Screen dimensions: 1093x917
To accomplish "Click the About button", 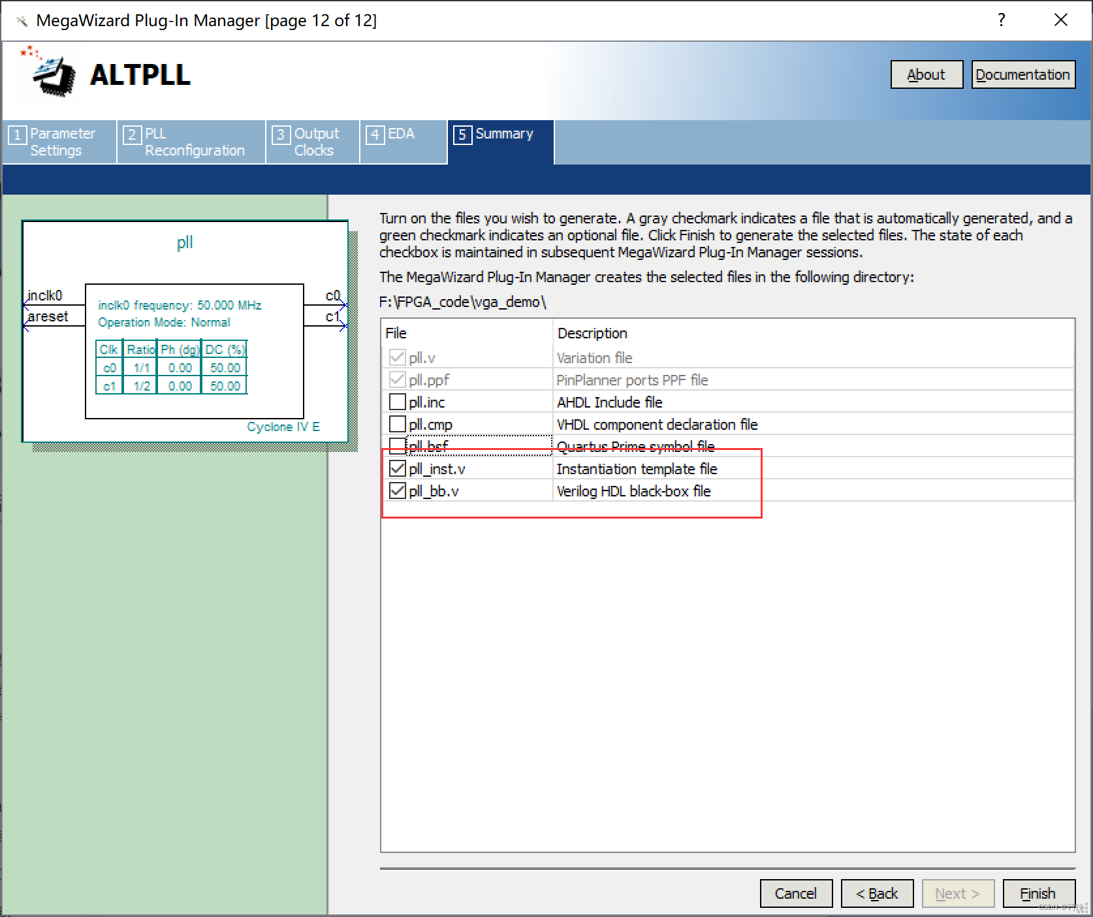I will point(927,74).
